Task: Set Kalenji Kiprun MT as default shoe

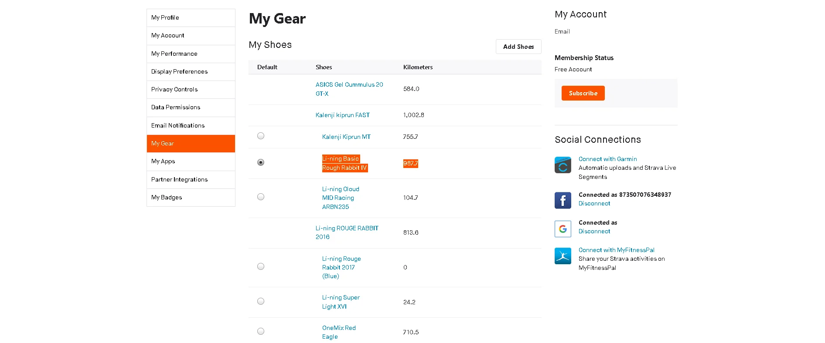Action: (261, 136)
